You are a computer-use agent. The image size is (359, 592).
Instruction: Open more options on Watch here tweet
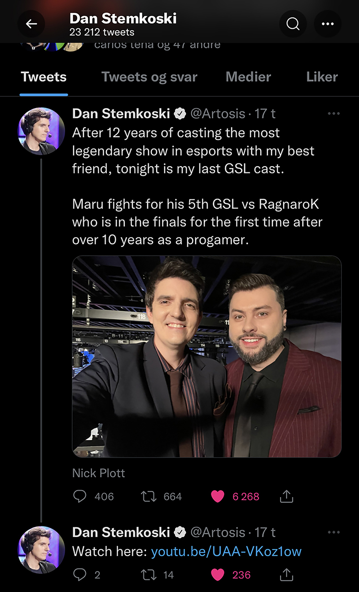[x=334, y=532]
